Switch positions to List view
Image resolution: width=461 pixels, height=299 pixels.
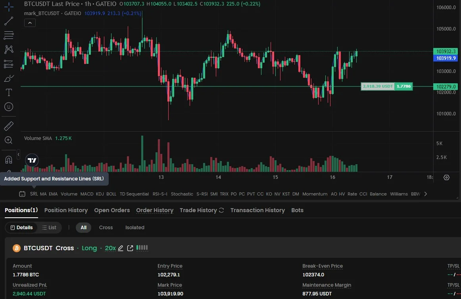49,228
